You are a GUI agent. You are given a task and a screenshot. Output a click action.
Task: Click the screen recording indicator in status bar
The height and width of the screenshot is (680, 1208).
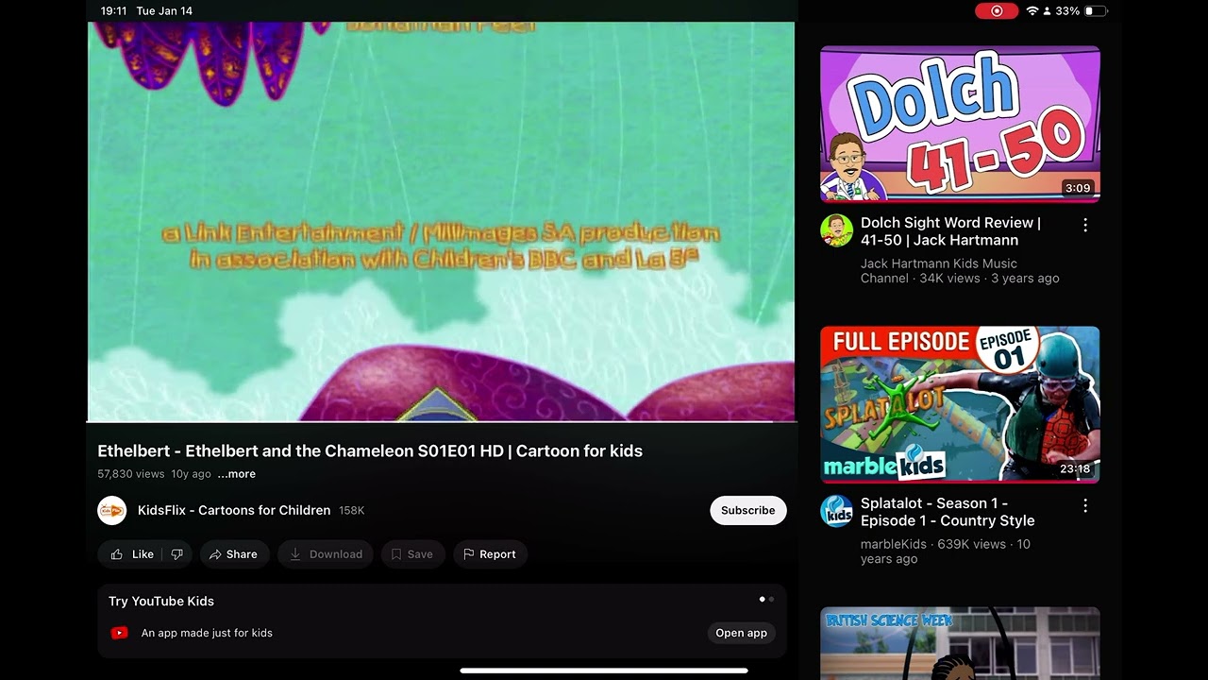[x=997, y=11]
